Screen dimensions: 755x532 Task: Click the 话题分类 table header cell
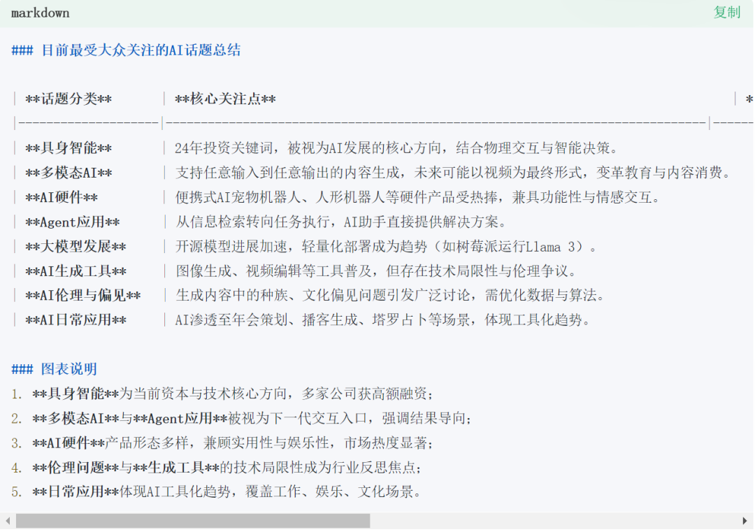(69, 99)
